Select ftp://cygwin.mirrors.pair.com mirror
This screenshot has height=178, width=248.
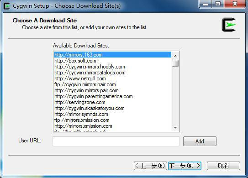(x=112, y=84)
